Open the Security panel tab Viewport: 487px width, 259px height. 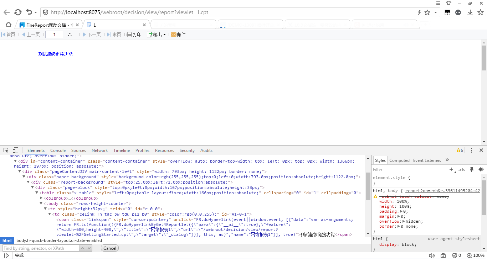point(187,150)
